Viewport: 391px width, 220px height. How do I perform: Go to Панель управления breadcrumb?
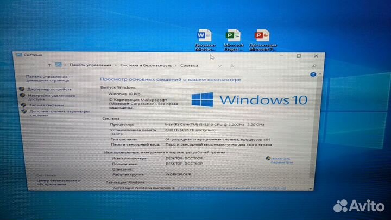coord(86,65)
